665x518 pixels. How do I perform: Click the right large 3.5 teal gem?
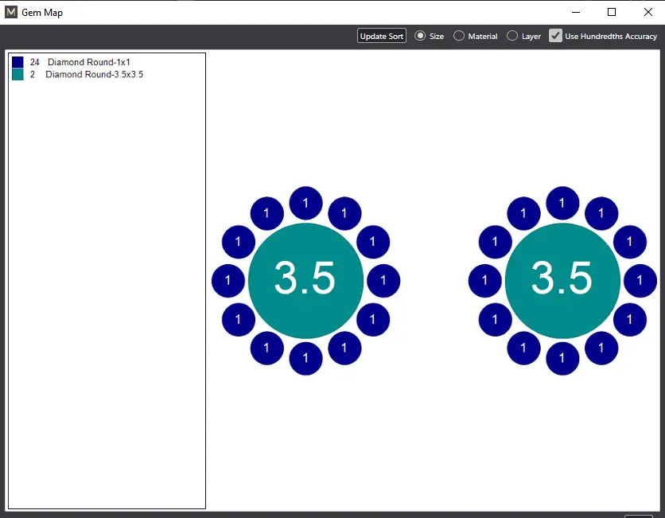coord(562,280)
